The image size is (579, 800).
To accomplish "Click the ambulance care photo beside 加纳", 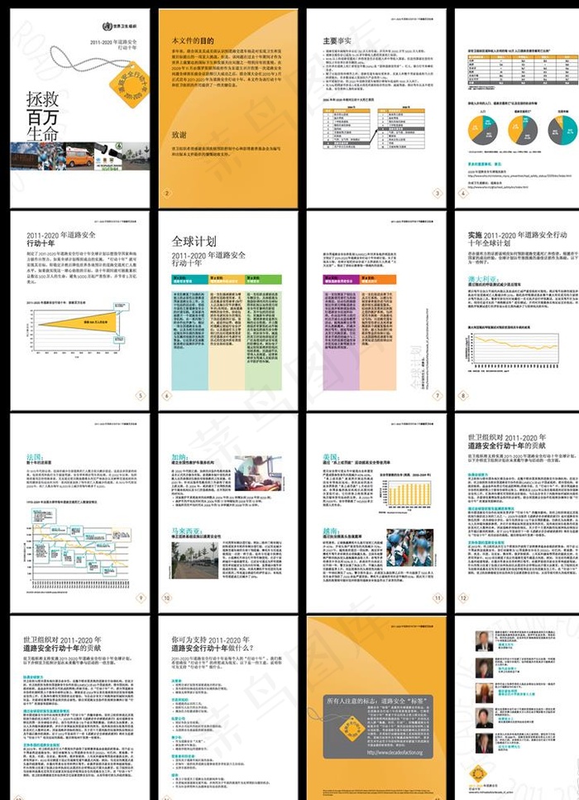I will point(258,473).
